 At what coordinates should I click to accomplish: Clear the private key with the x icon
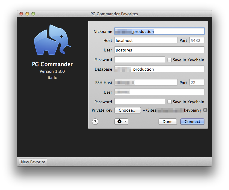click(x=205, y=110)
